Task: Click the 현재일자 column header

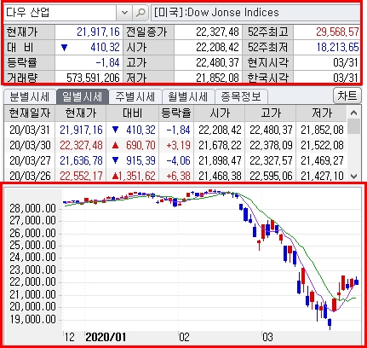Action: [30, 113]
